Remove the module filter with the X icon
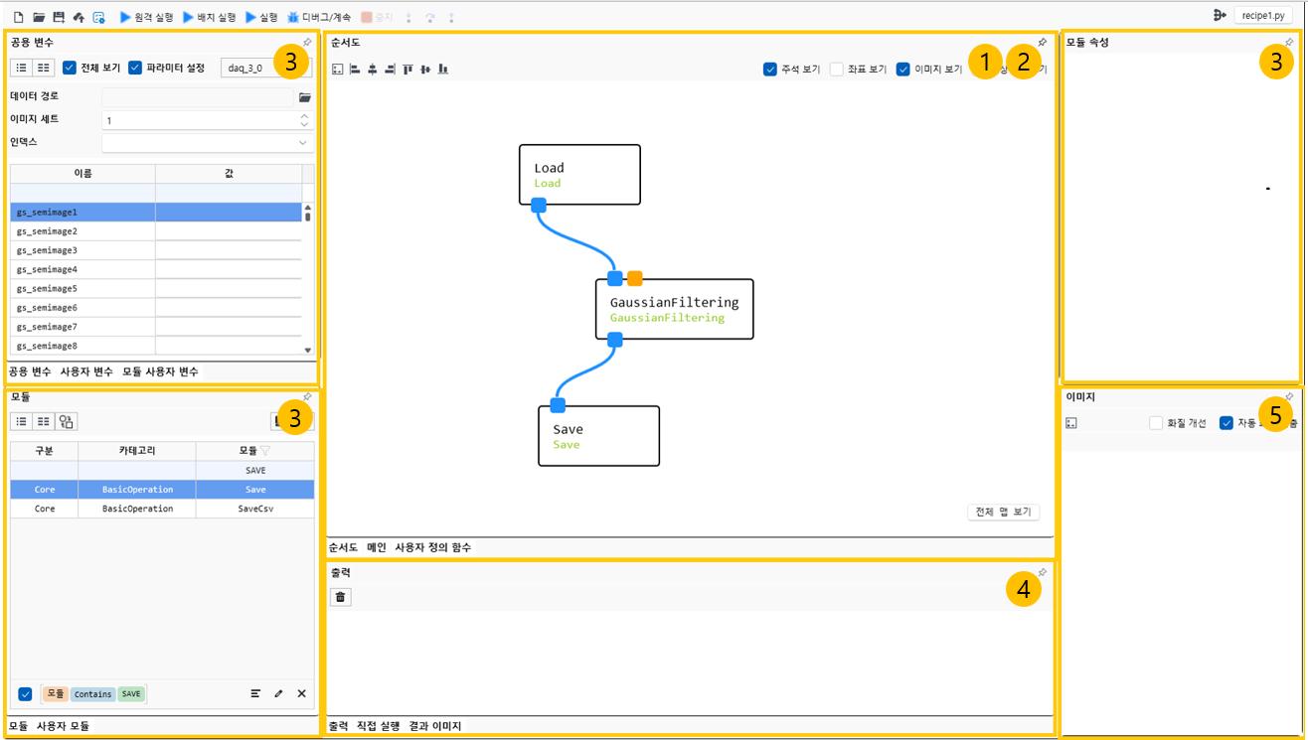This screenshot has height=740, width=1308. click(302, 693)
